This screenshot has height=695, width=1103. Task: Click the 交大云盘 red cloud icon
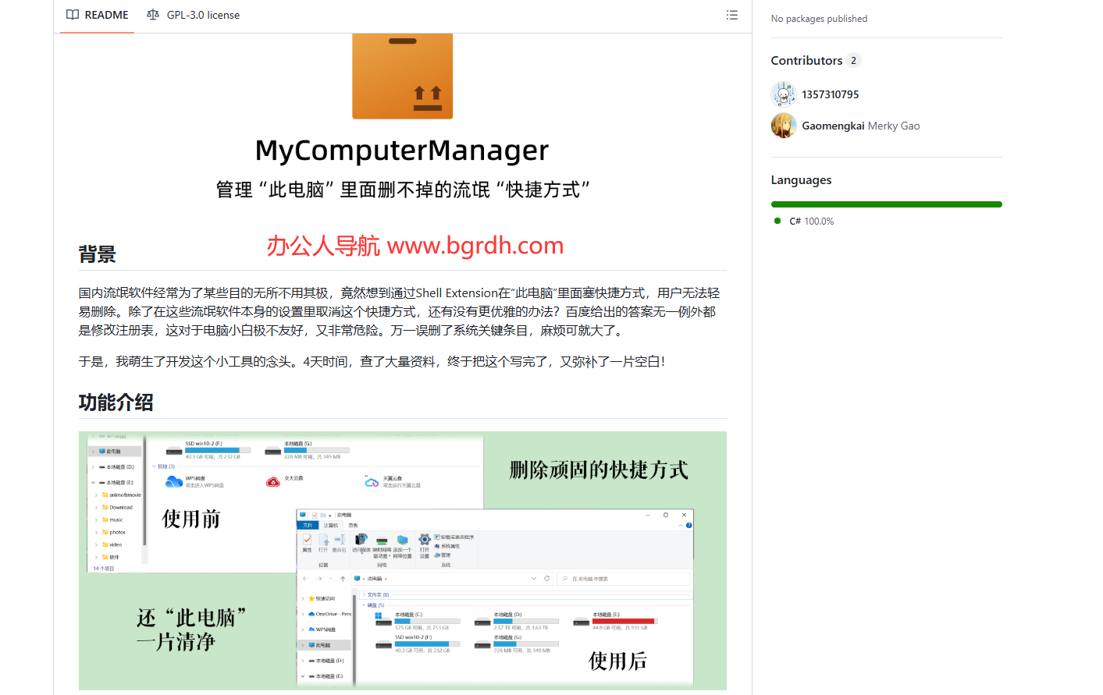(x=274, y=480)
